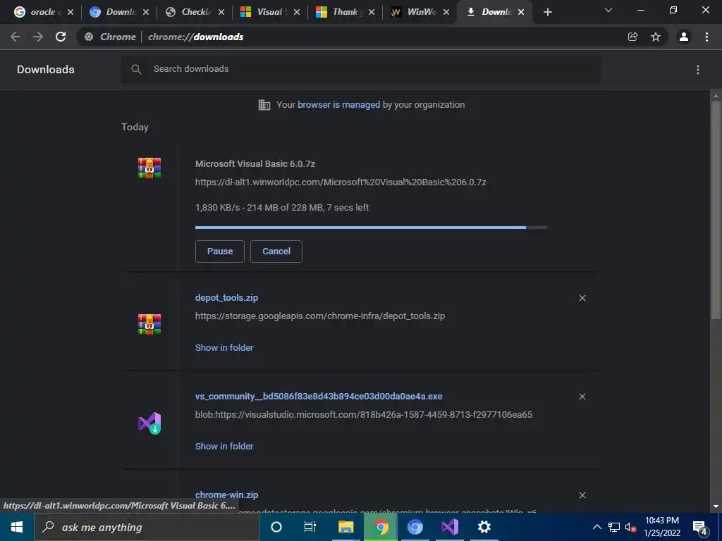722x541 pixels.
Task: Open the Action Center notifications icon
Action: click(x=700, y=528)
